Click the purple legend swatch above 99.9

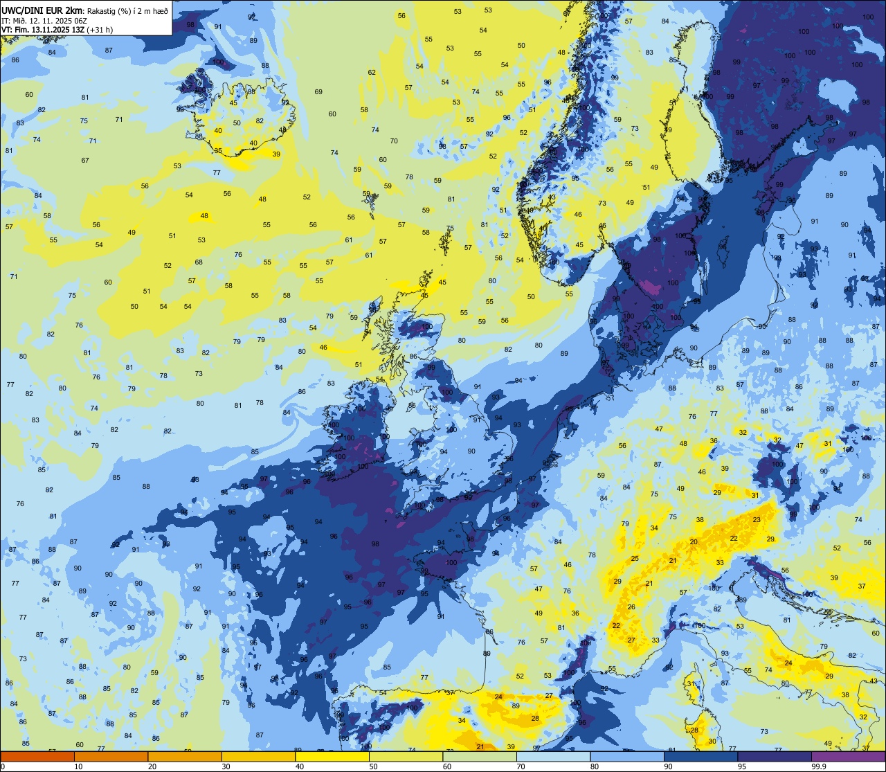pyautogui.click(x=848, y=757)
